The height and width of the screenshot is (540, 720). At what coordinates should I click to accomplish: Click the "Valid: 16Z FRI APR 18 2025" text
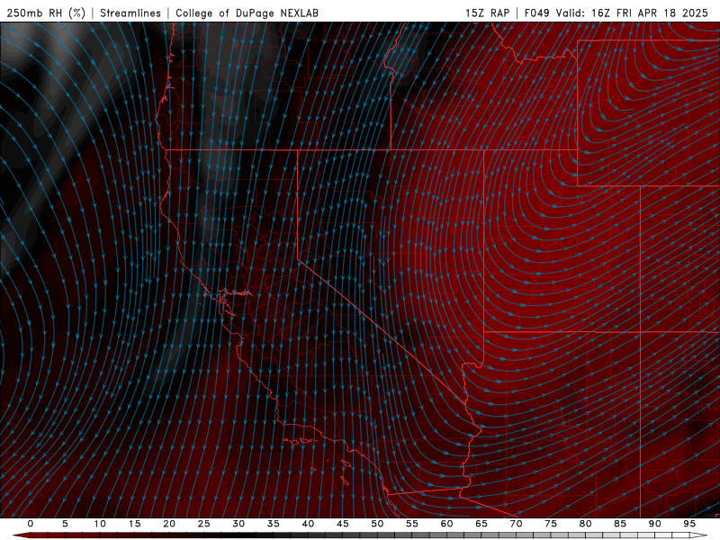(632, 13)
